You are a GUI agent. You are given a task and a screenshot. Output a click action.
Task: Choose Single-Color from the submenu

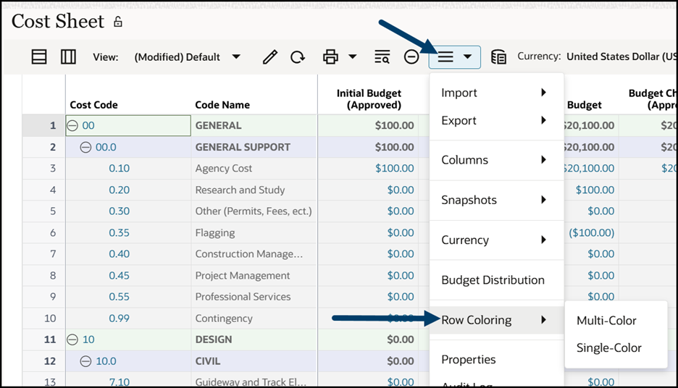pyautogui.click(x=608, y=347)
